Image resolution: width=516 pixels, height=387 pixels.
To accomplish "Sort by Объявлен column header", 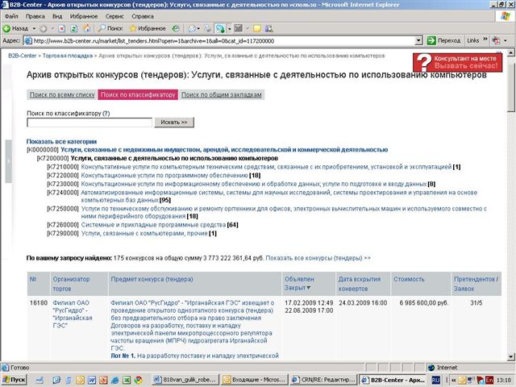I will click(299, 279).
